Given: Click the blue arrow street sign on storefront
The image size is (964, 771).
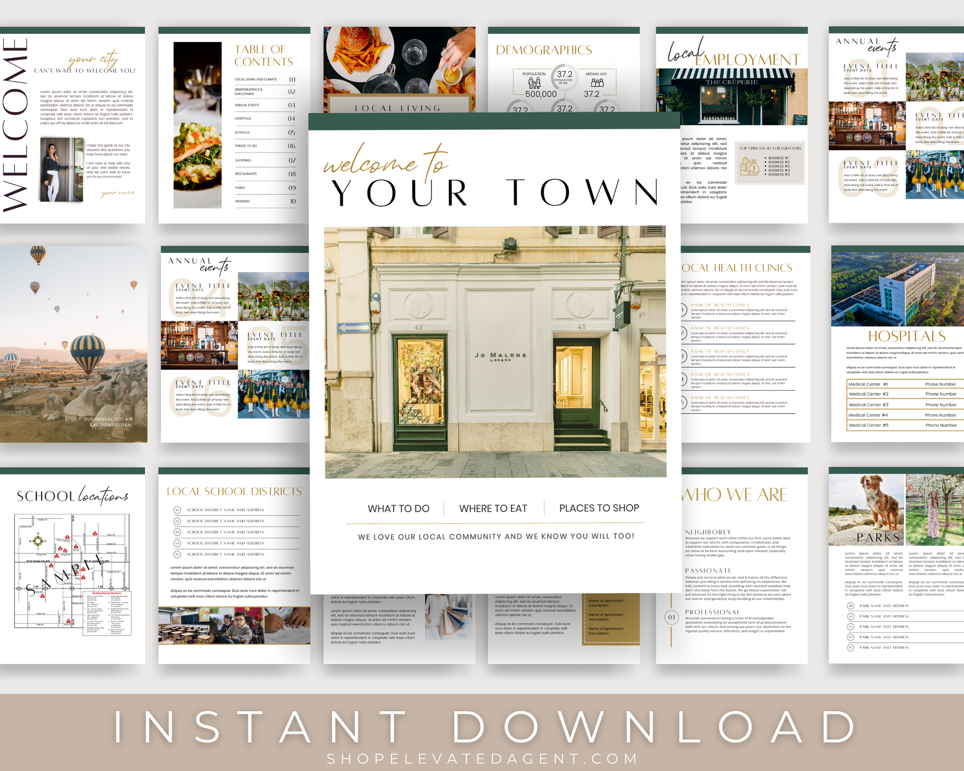Looking at the screenshot, I should pos(353,328).
